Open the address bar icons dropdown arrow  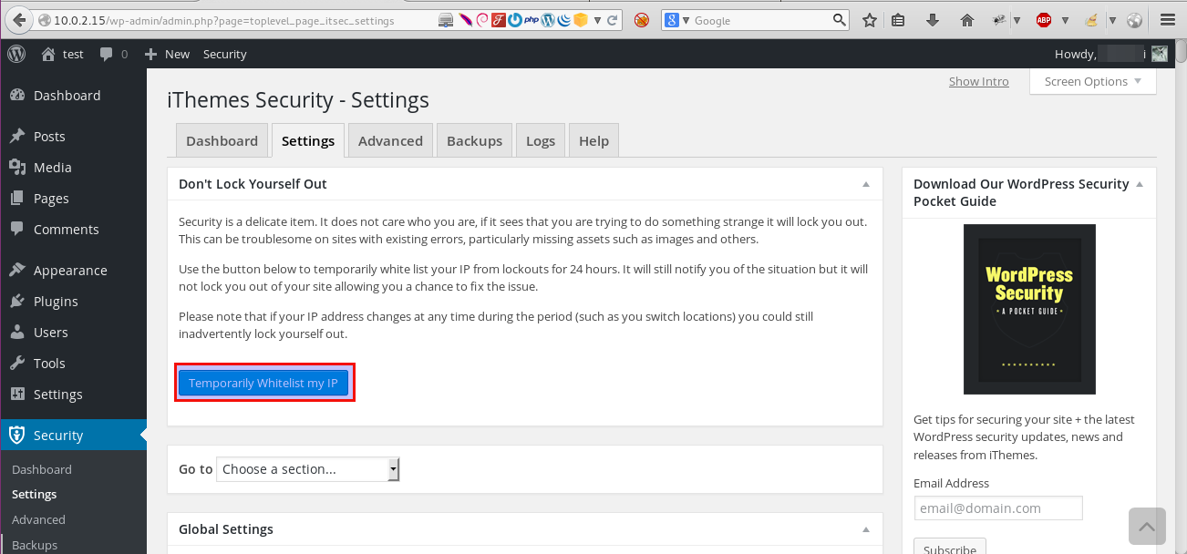(597, 20)
